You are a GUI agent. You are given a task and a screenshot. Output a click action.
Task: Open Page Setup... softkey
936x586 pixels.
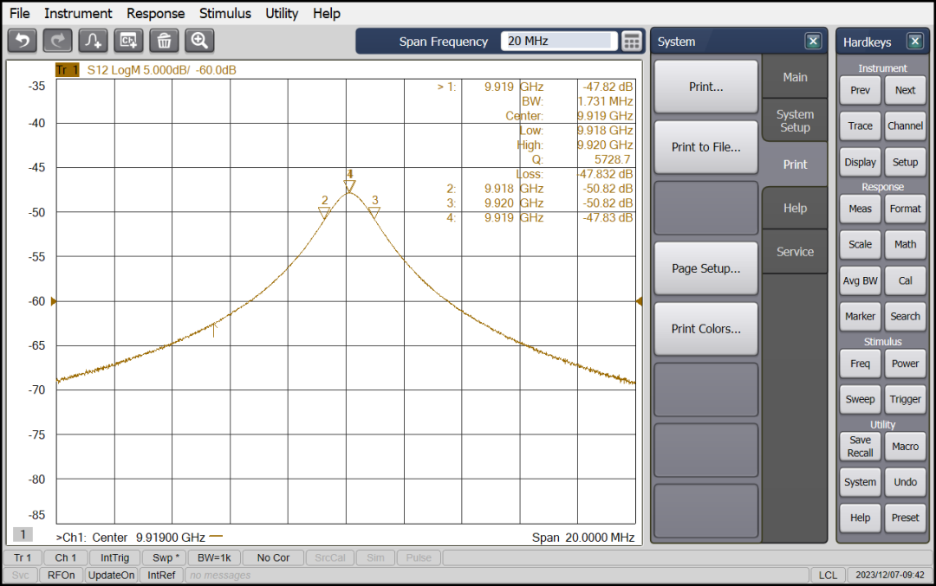[x=705, y=268]
